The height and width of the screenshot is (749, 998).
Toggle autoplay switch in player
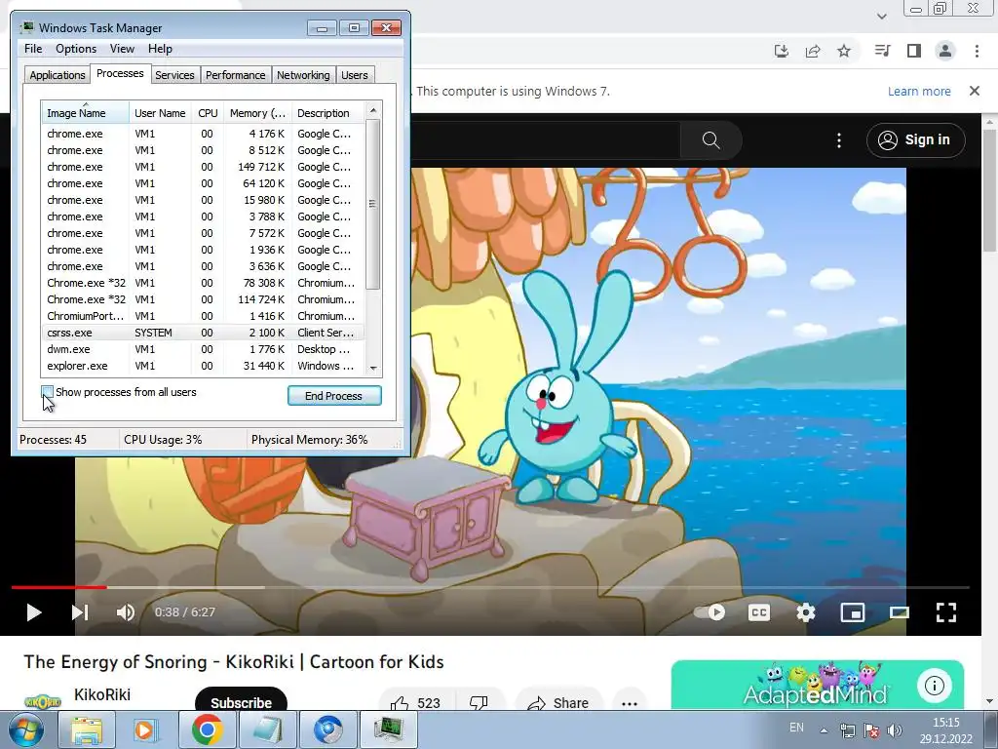click(710, 612)
